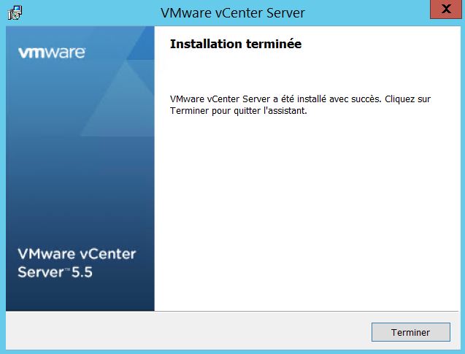465x354 pixels.
Task: Click the 'VMware vCenter Server 5.5' banner text
Action: tap(77, 263)
